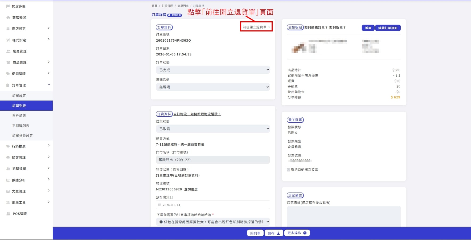Click the 拆單 button

point(368,28)
